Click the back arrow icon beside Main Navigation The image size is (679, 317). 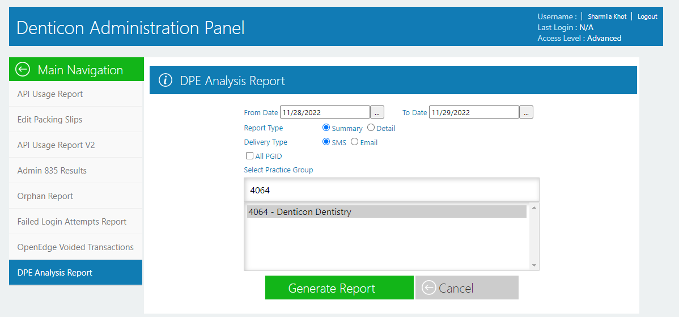click(23, 69)
